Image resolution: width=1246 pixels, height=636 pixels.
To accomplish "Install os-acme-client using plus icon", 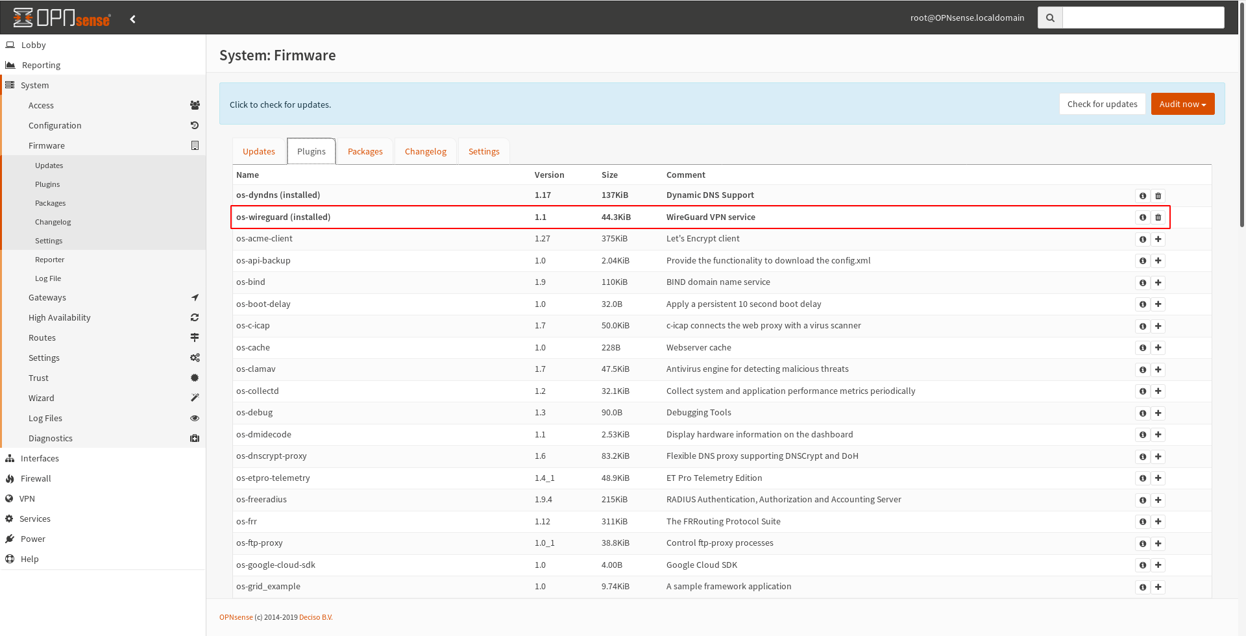I will 1158,239.
